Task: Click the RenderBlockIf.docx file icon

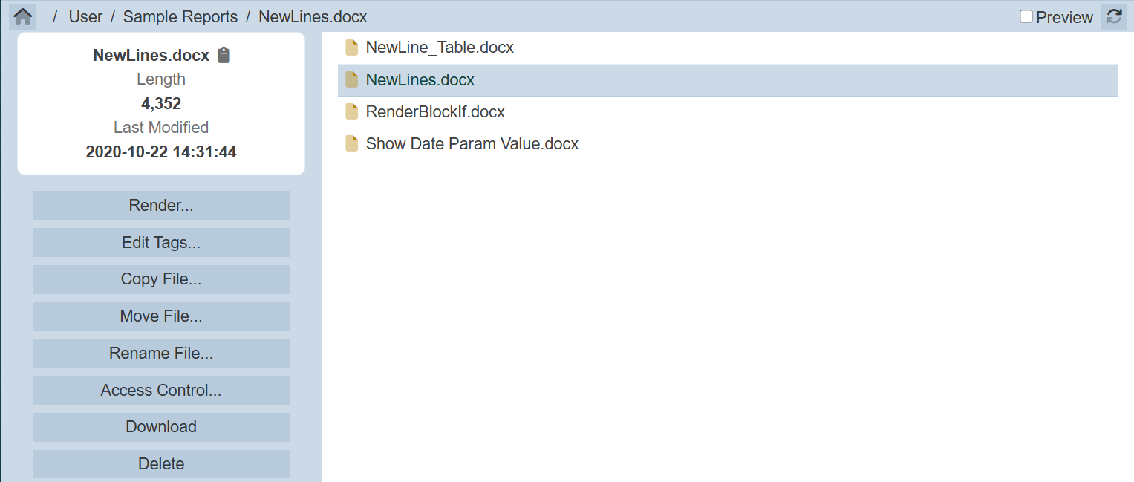Action: (x=352, y=112)
